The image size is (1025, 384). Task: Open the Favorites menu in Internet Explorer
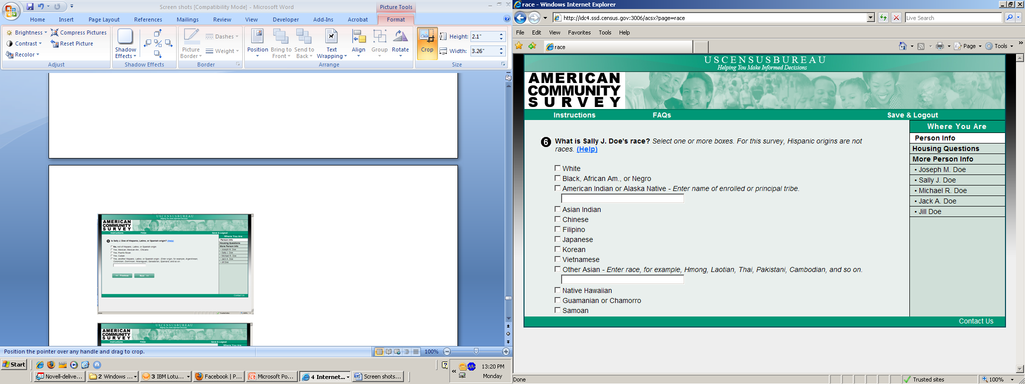[579, 32]
